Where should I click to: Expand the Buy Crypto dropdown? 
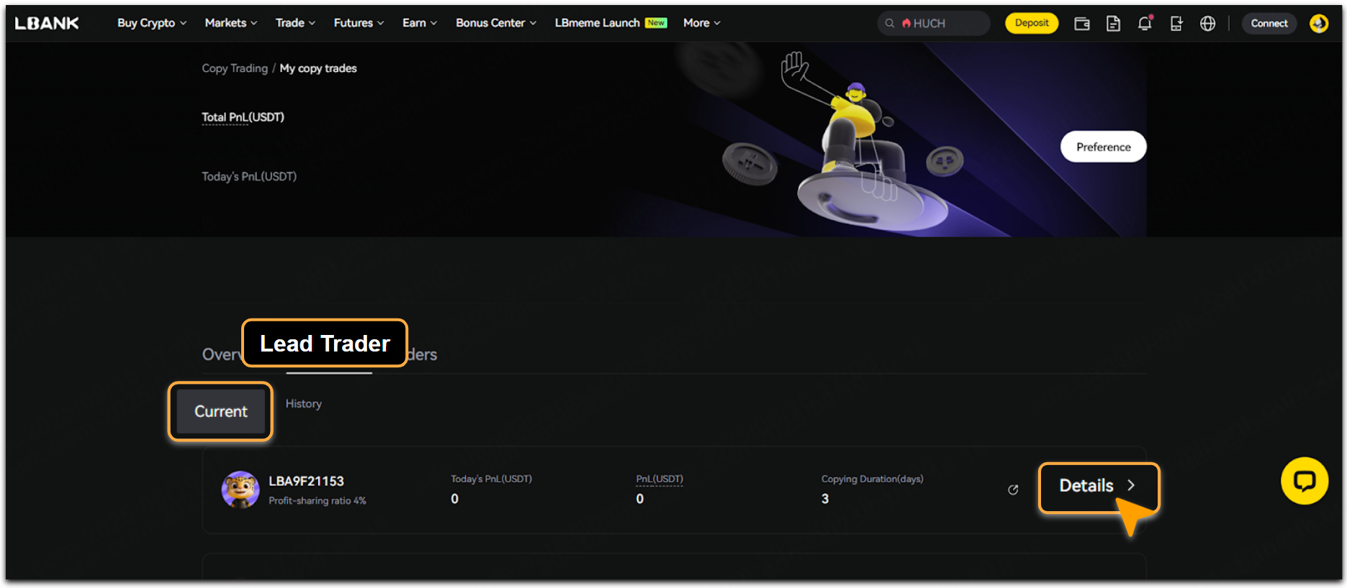coord(151,23)
